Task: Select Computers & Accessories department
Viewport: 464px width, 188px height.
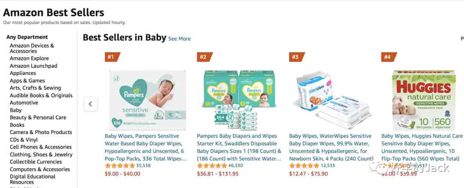Action: click(40, 169)
